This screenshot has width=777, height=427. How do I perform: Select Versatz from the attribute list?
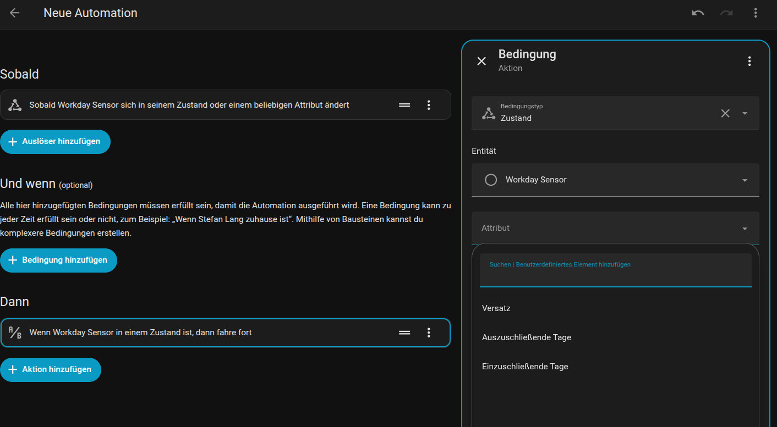tap(496, 308)
